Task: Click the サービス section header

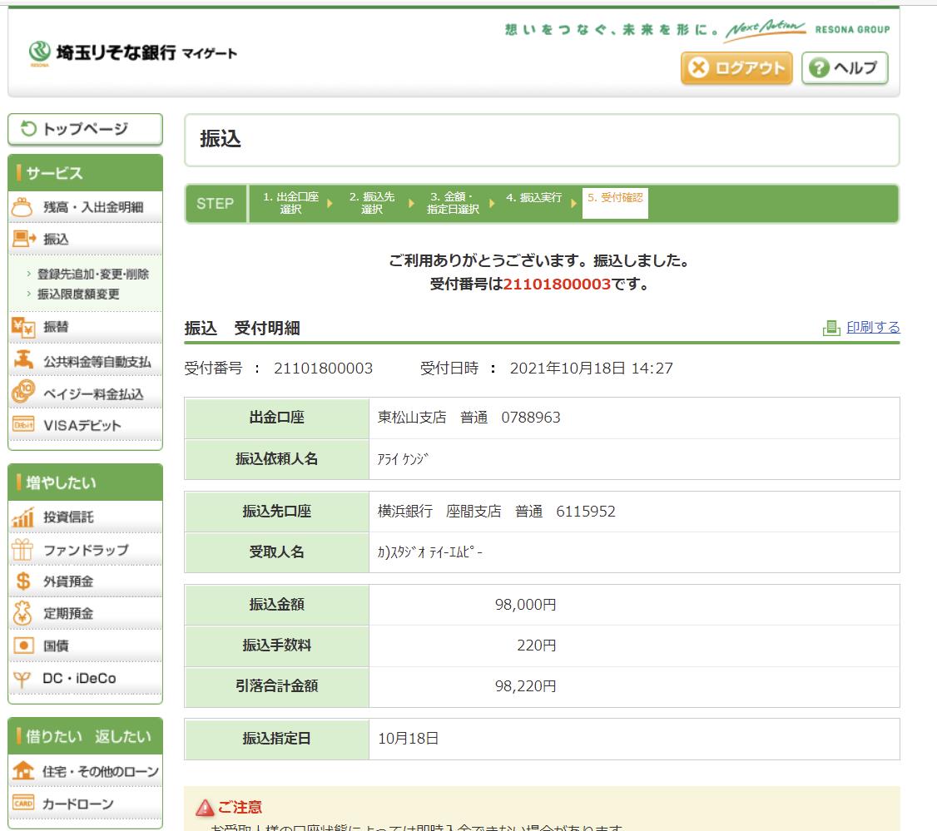Action: click(86, 173)
